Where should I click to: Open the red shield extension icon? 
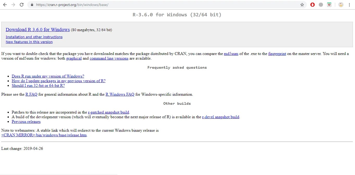tap(329, 5)
